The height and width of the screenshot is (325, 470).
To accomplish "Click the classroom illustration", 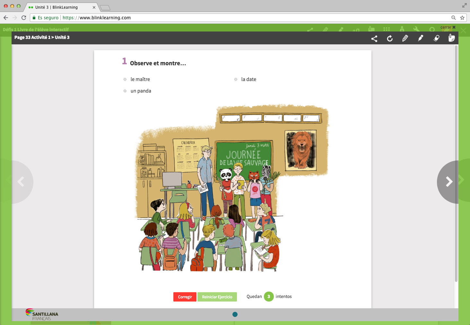I will point(232,188).
